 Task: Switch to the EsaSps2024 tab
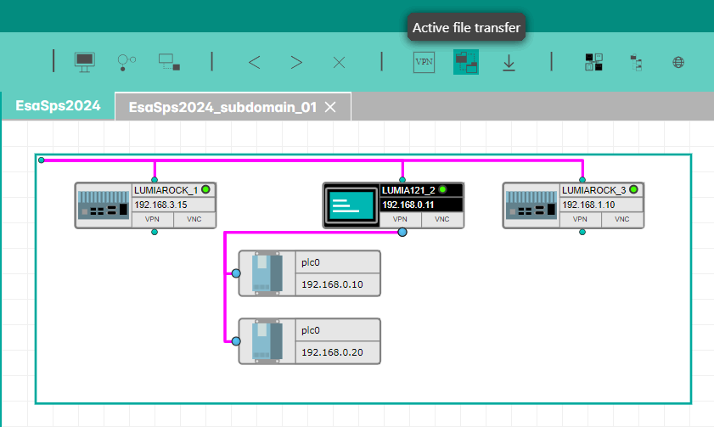58,106
